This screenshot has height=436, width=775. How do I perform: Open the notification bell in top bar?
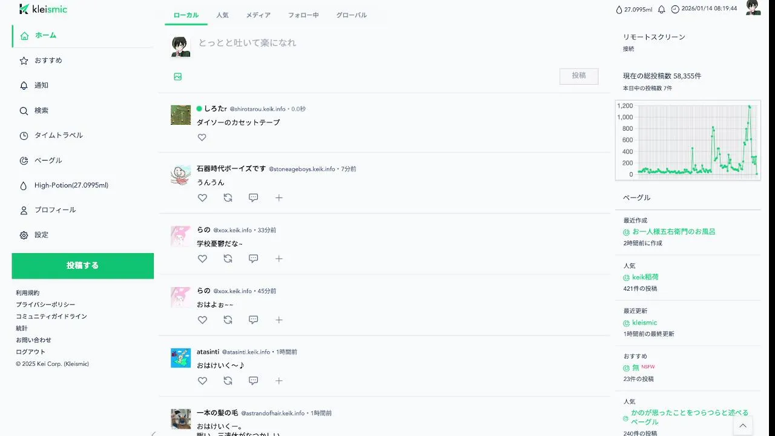pyautogui.click(x=661, y=9)
